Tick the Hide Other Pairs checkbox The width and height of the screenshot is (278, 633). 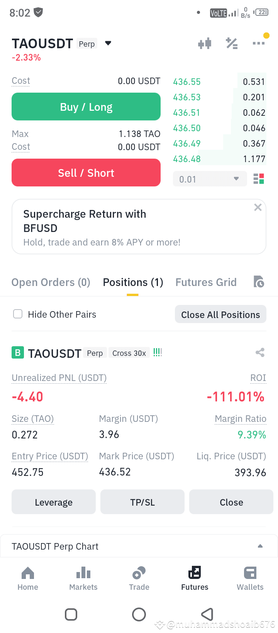[x=18, y=314]
